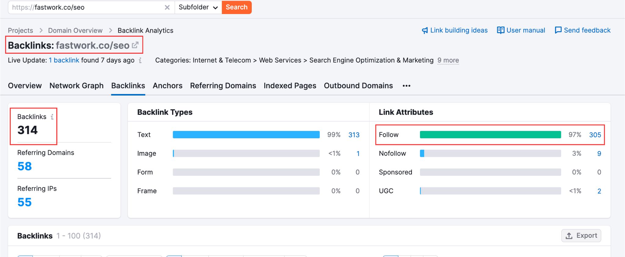
Task: Open the Indexed Pages tab
Action: (x=290, y=86)
